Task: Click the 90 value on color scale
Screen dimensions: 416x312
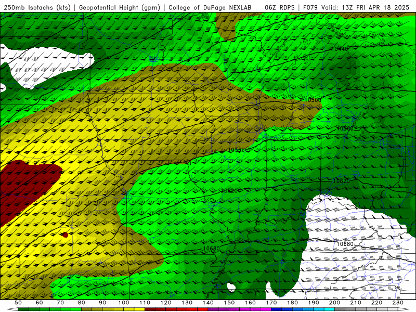Action: tap(102, 303)
